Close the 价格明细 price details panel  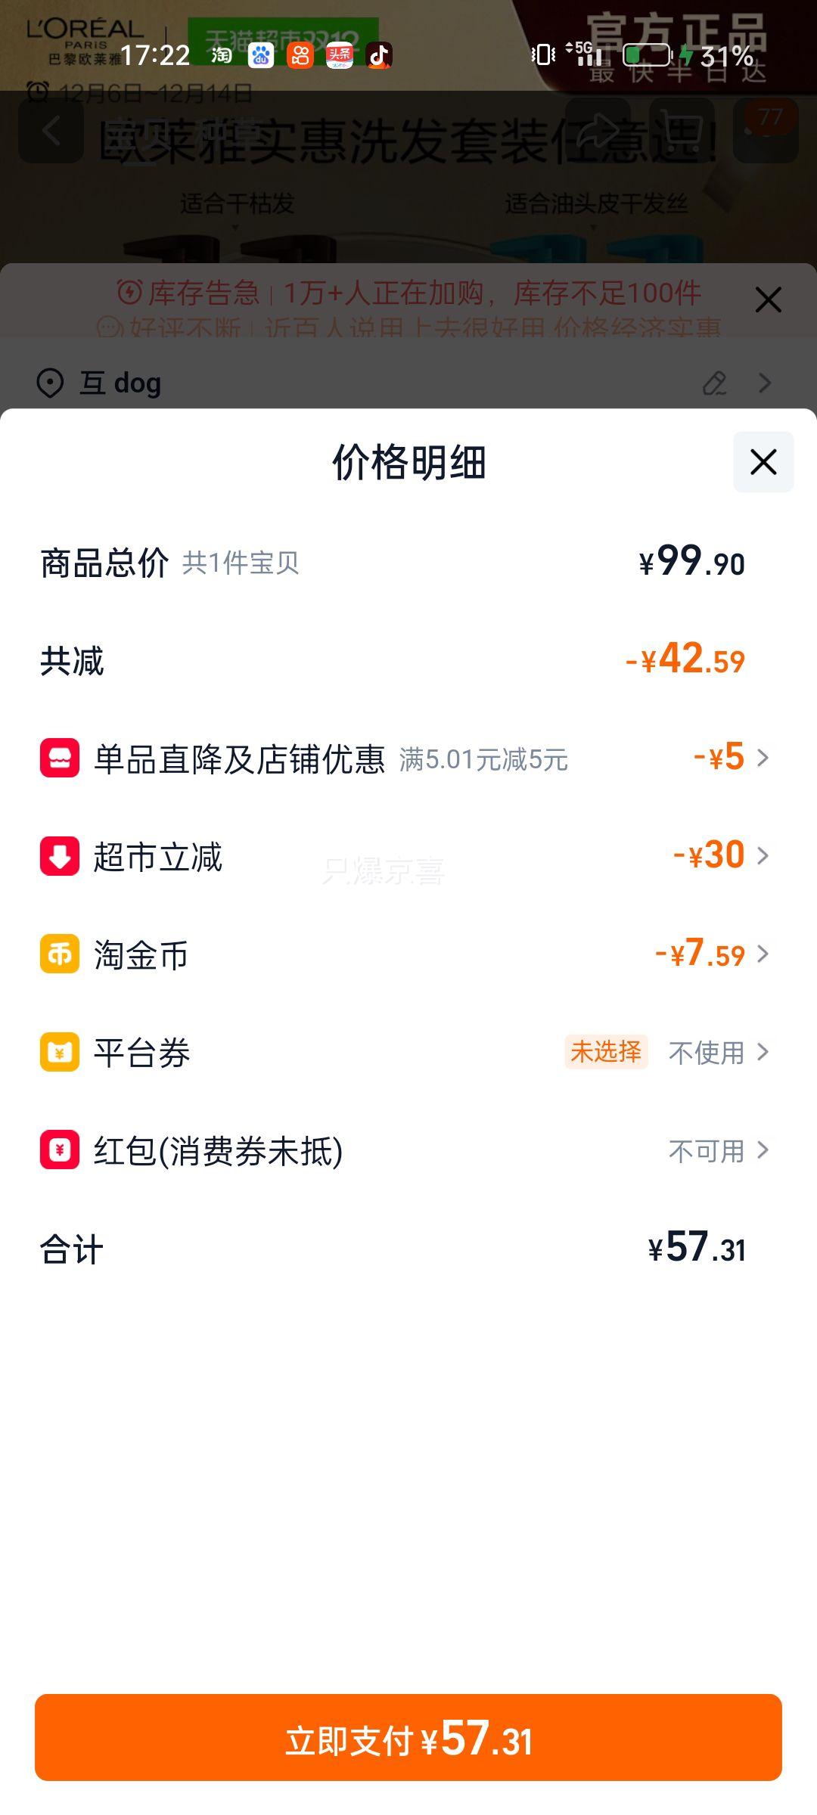click(763, 462)
